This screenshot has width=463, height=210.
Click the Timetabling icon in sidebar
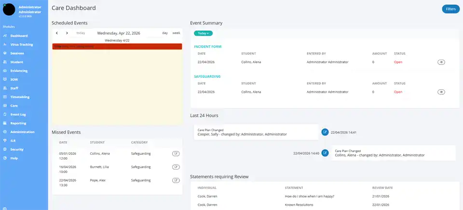click(4, 97)
